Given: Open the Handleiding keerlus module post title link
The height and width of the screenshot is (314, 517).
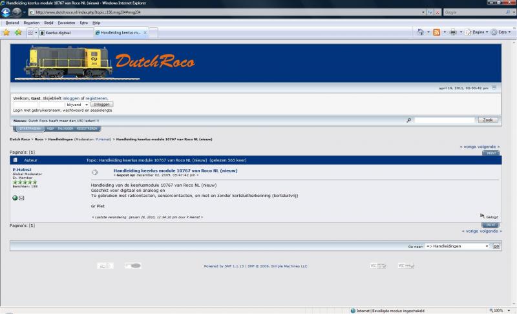Looking at the screenshot, I should (175, 171).
